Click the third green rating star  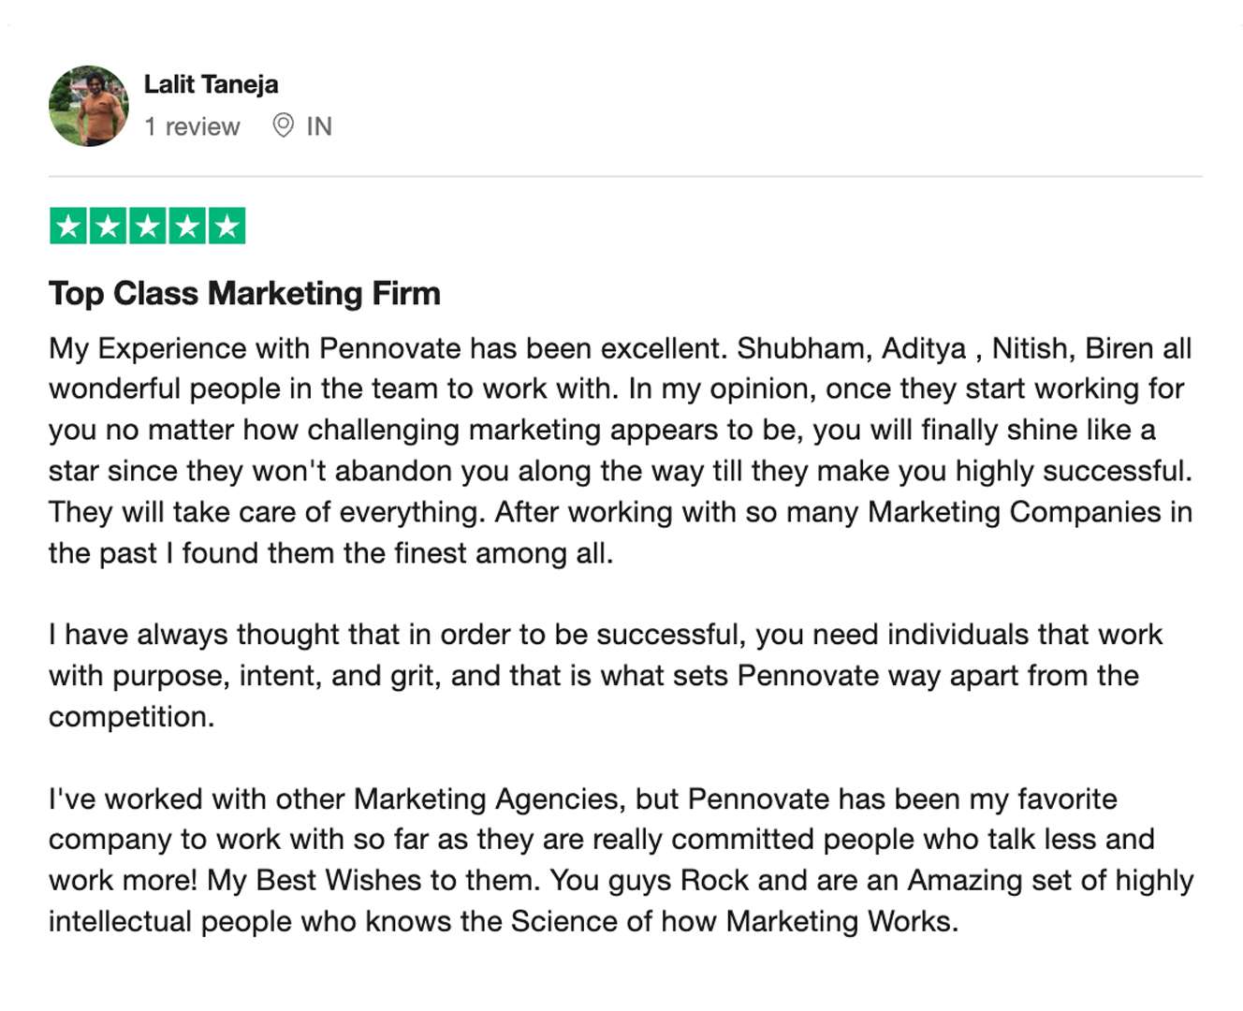pyautogui.click(x=147, y=226)
